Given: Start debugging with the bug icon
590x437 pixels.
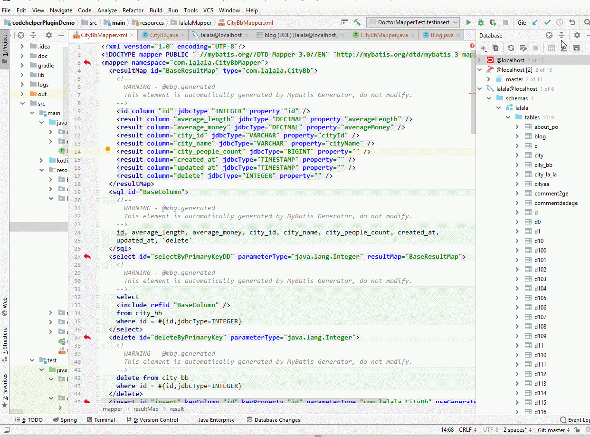Looking at the screenshot, I should pyautogui.click(x=480, y=22).
